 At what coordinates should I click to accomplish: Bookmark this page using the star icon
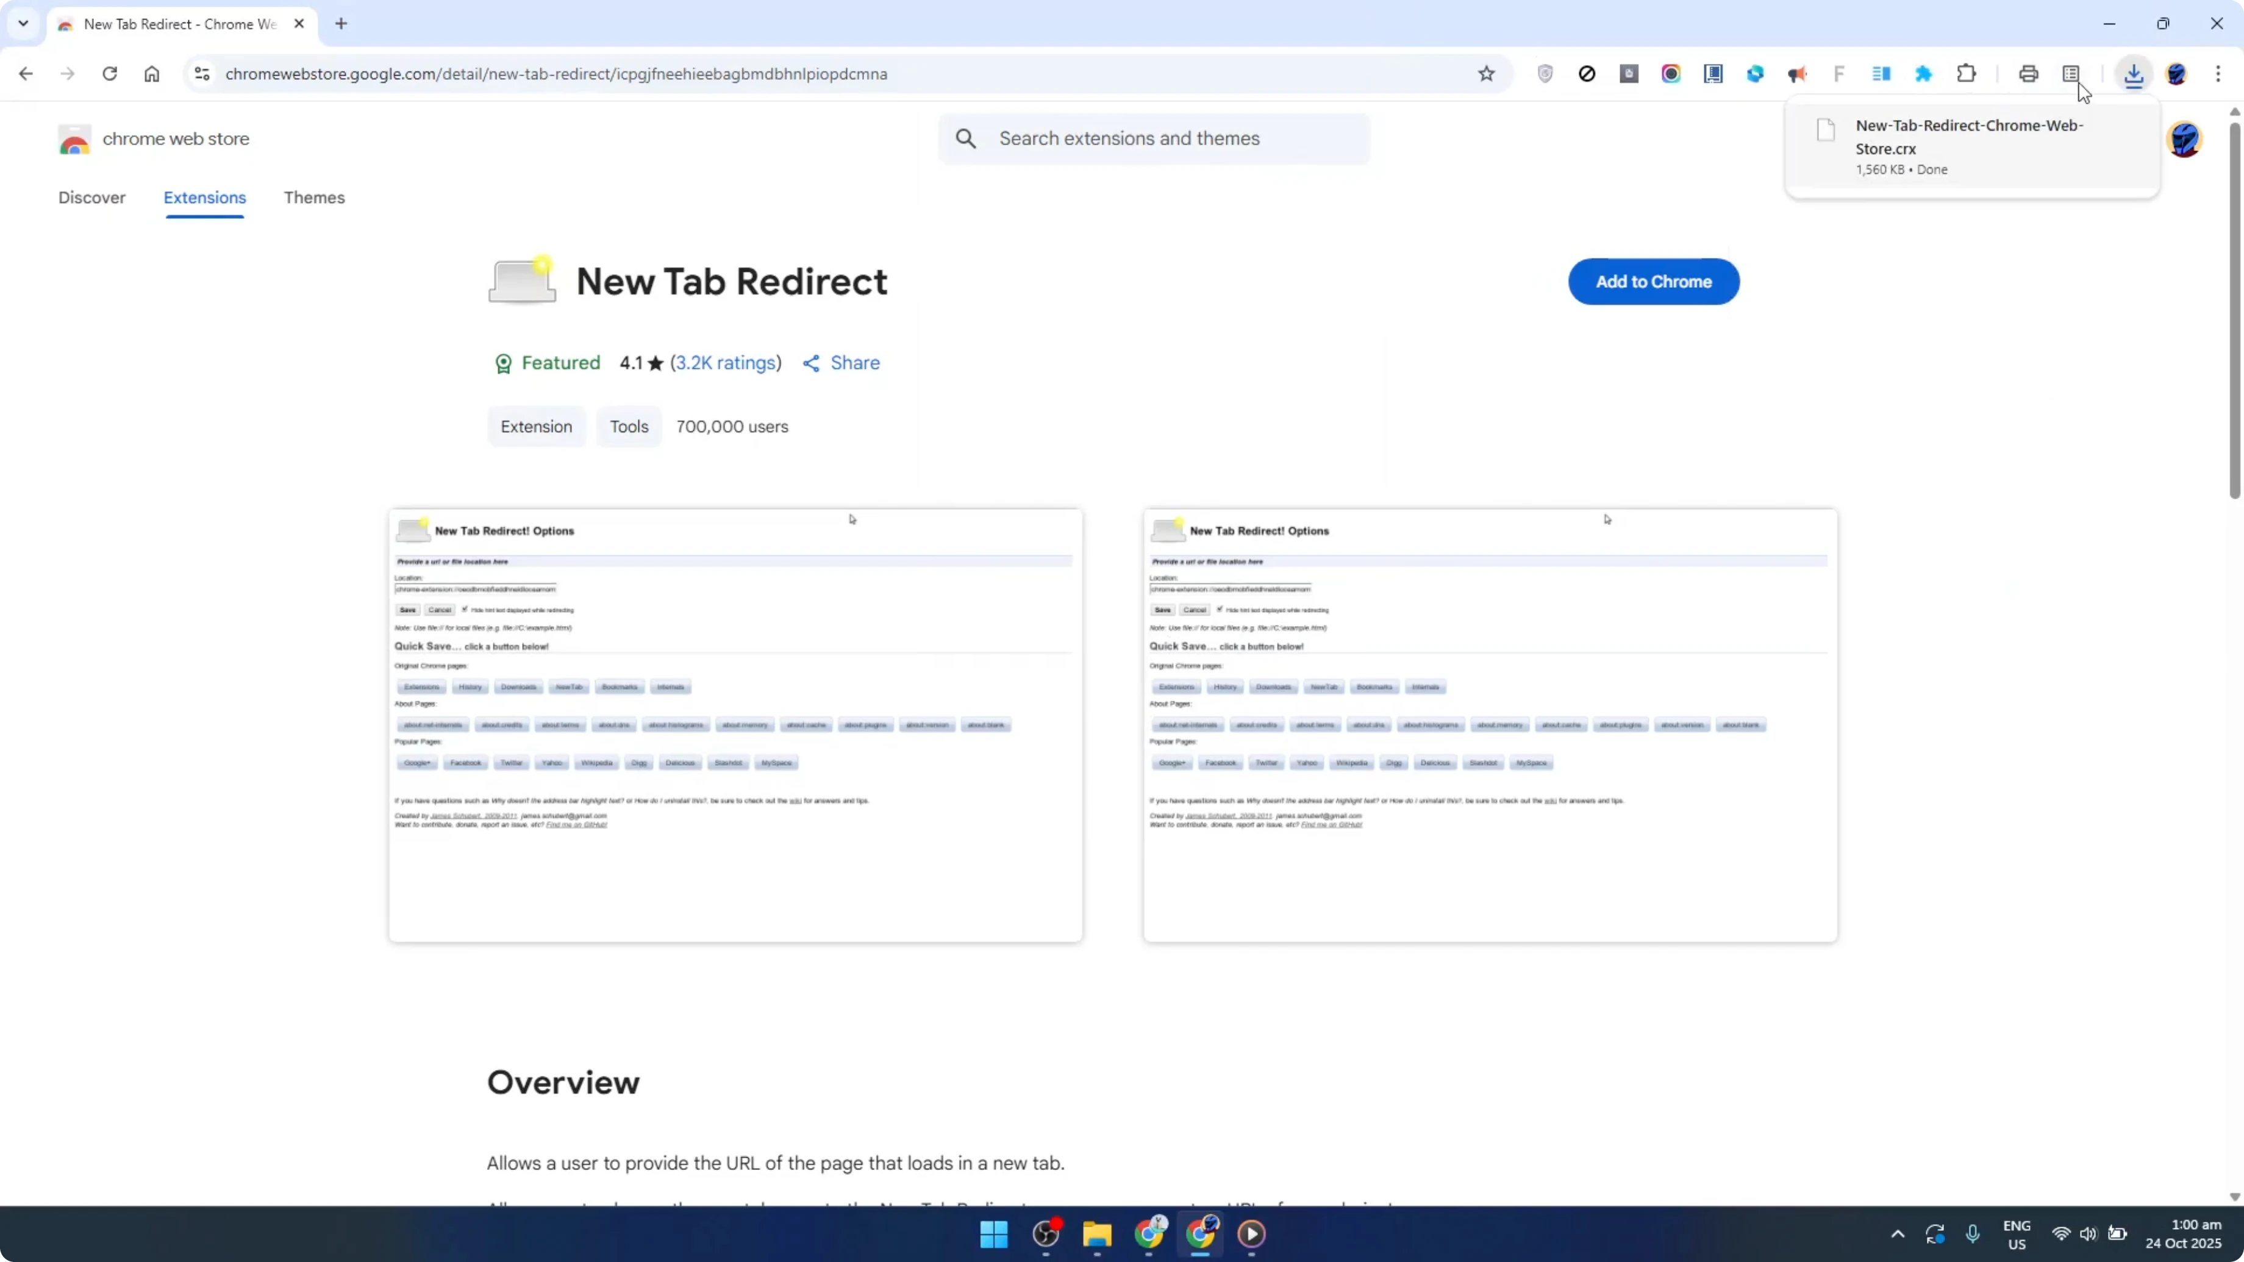1487,73
